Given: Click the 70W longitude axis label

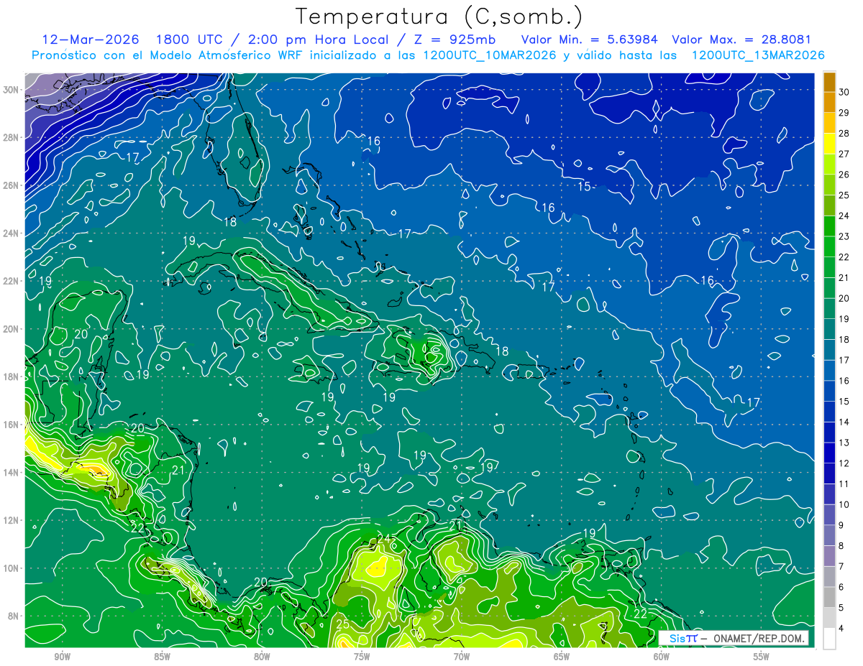Looking at the screenshot, I should point(461,657).
